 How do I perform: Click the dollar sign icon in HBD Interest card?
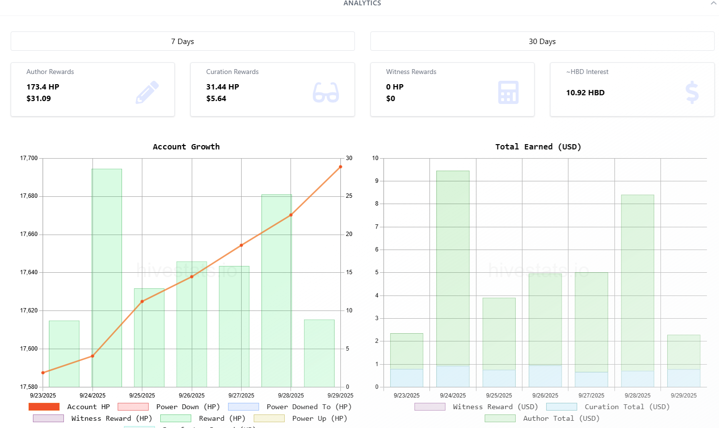(x=692, y=92)
